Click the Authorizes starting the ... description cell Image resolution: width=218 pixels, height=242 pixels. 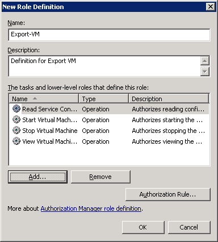click(167, 120)
